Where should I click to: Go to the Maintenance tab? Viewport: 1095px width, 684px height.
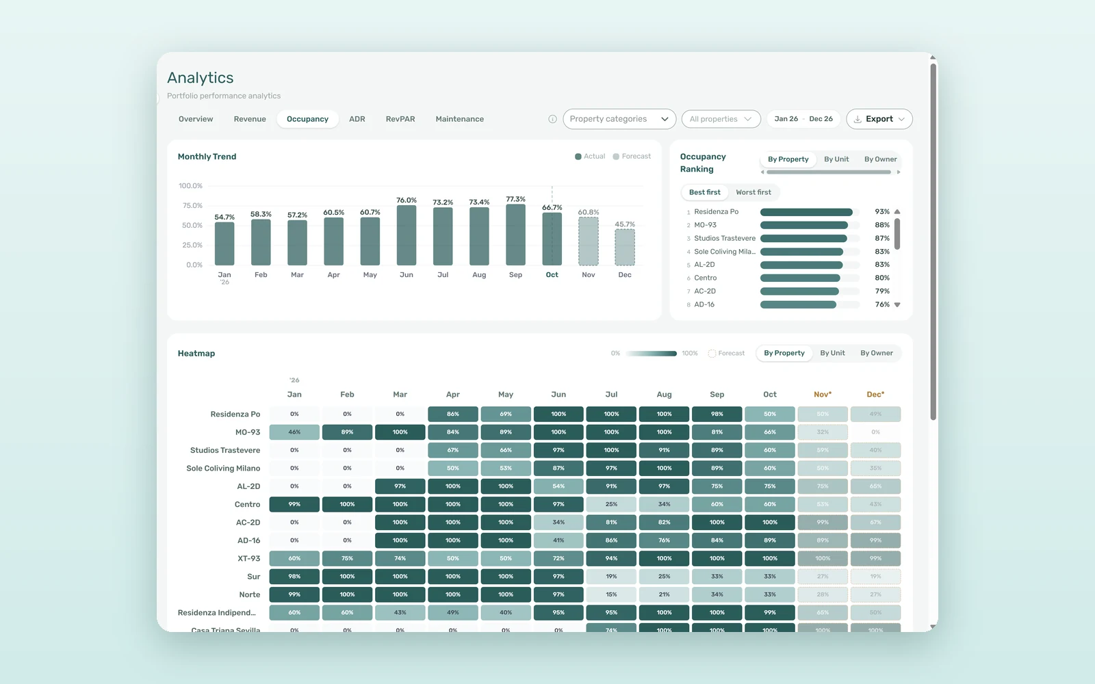click(x=460, y=119)
